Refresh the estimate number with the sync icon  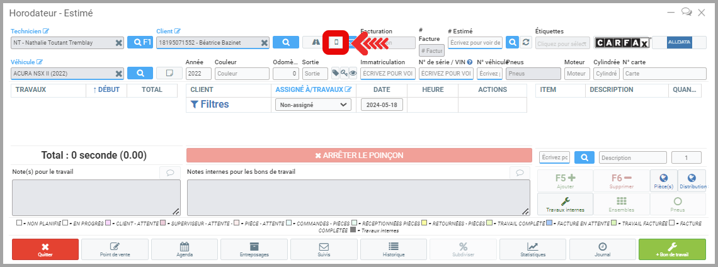click(x=527, y=42)
